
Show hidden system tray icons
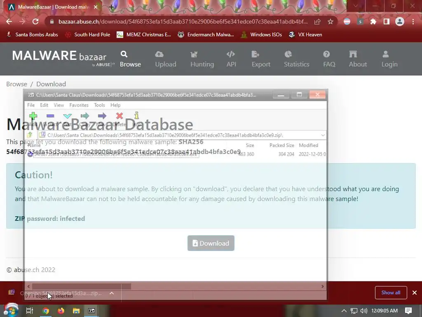coord(344,311)
